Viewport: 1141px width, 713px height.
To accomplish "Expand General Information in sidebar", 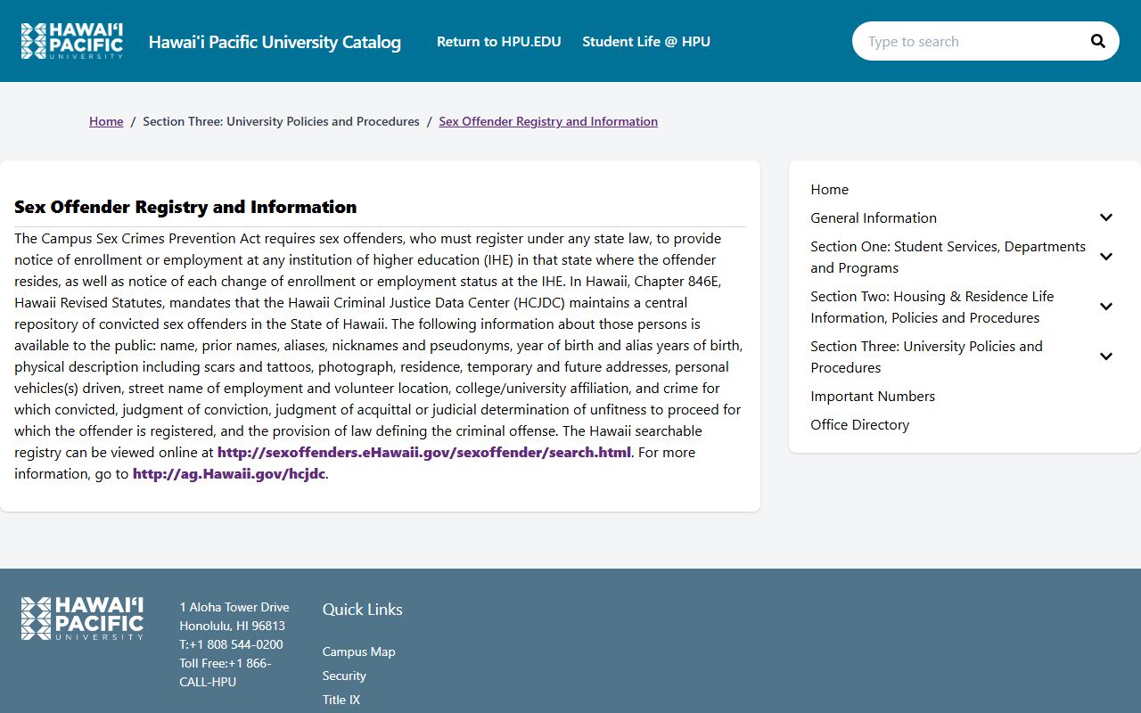I will point(1106,217).
